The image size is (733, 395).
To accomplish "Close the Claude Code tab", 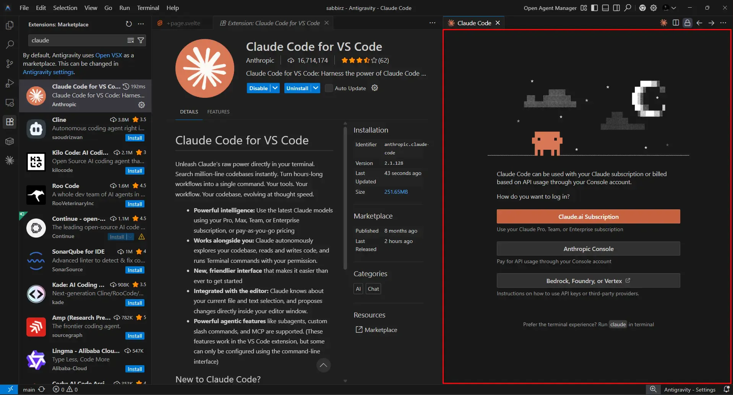I will (498, 23).
